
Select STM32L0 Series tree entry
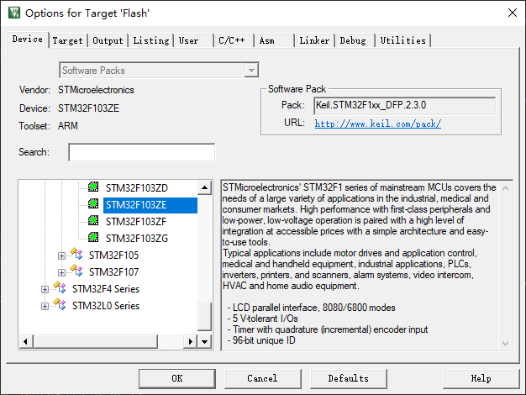pos(106,306)
